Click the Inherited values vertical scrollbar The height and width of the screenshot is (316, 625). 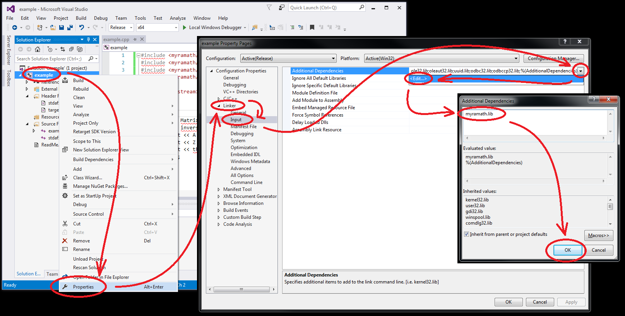point(610,211)
